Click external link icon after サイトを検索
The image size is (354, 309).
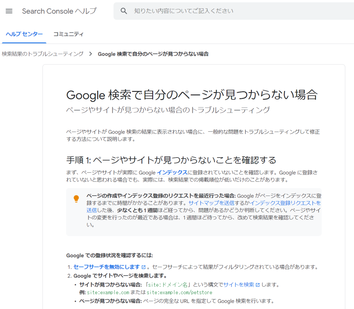tap(258, 285)
